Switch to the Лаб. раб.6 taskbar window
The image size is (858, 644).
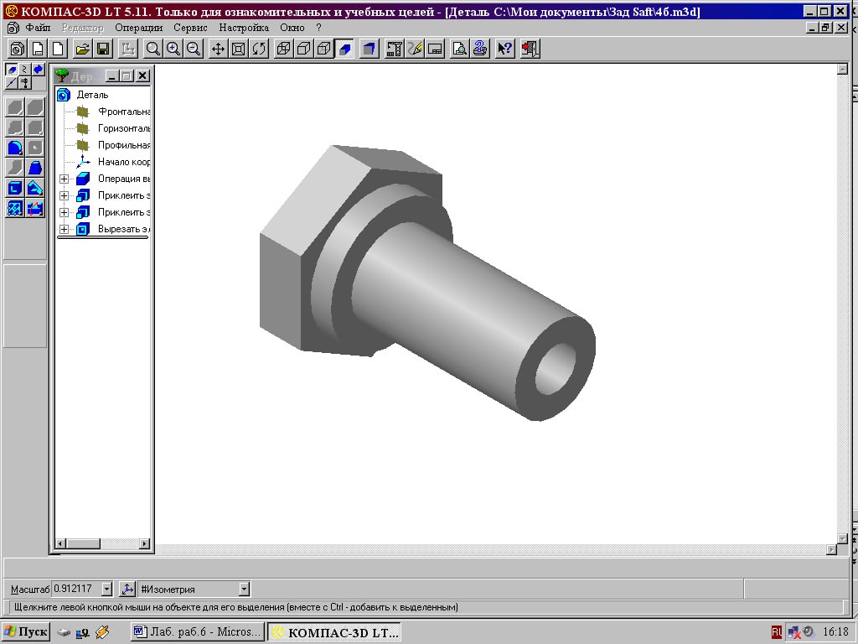[x=198, y=631]
